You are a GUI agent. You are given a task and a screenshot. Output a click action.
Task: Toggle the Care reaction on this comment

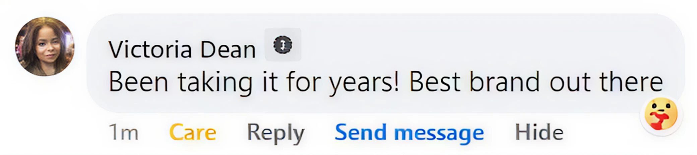[x=193, y=132]
